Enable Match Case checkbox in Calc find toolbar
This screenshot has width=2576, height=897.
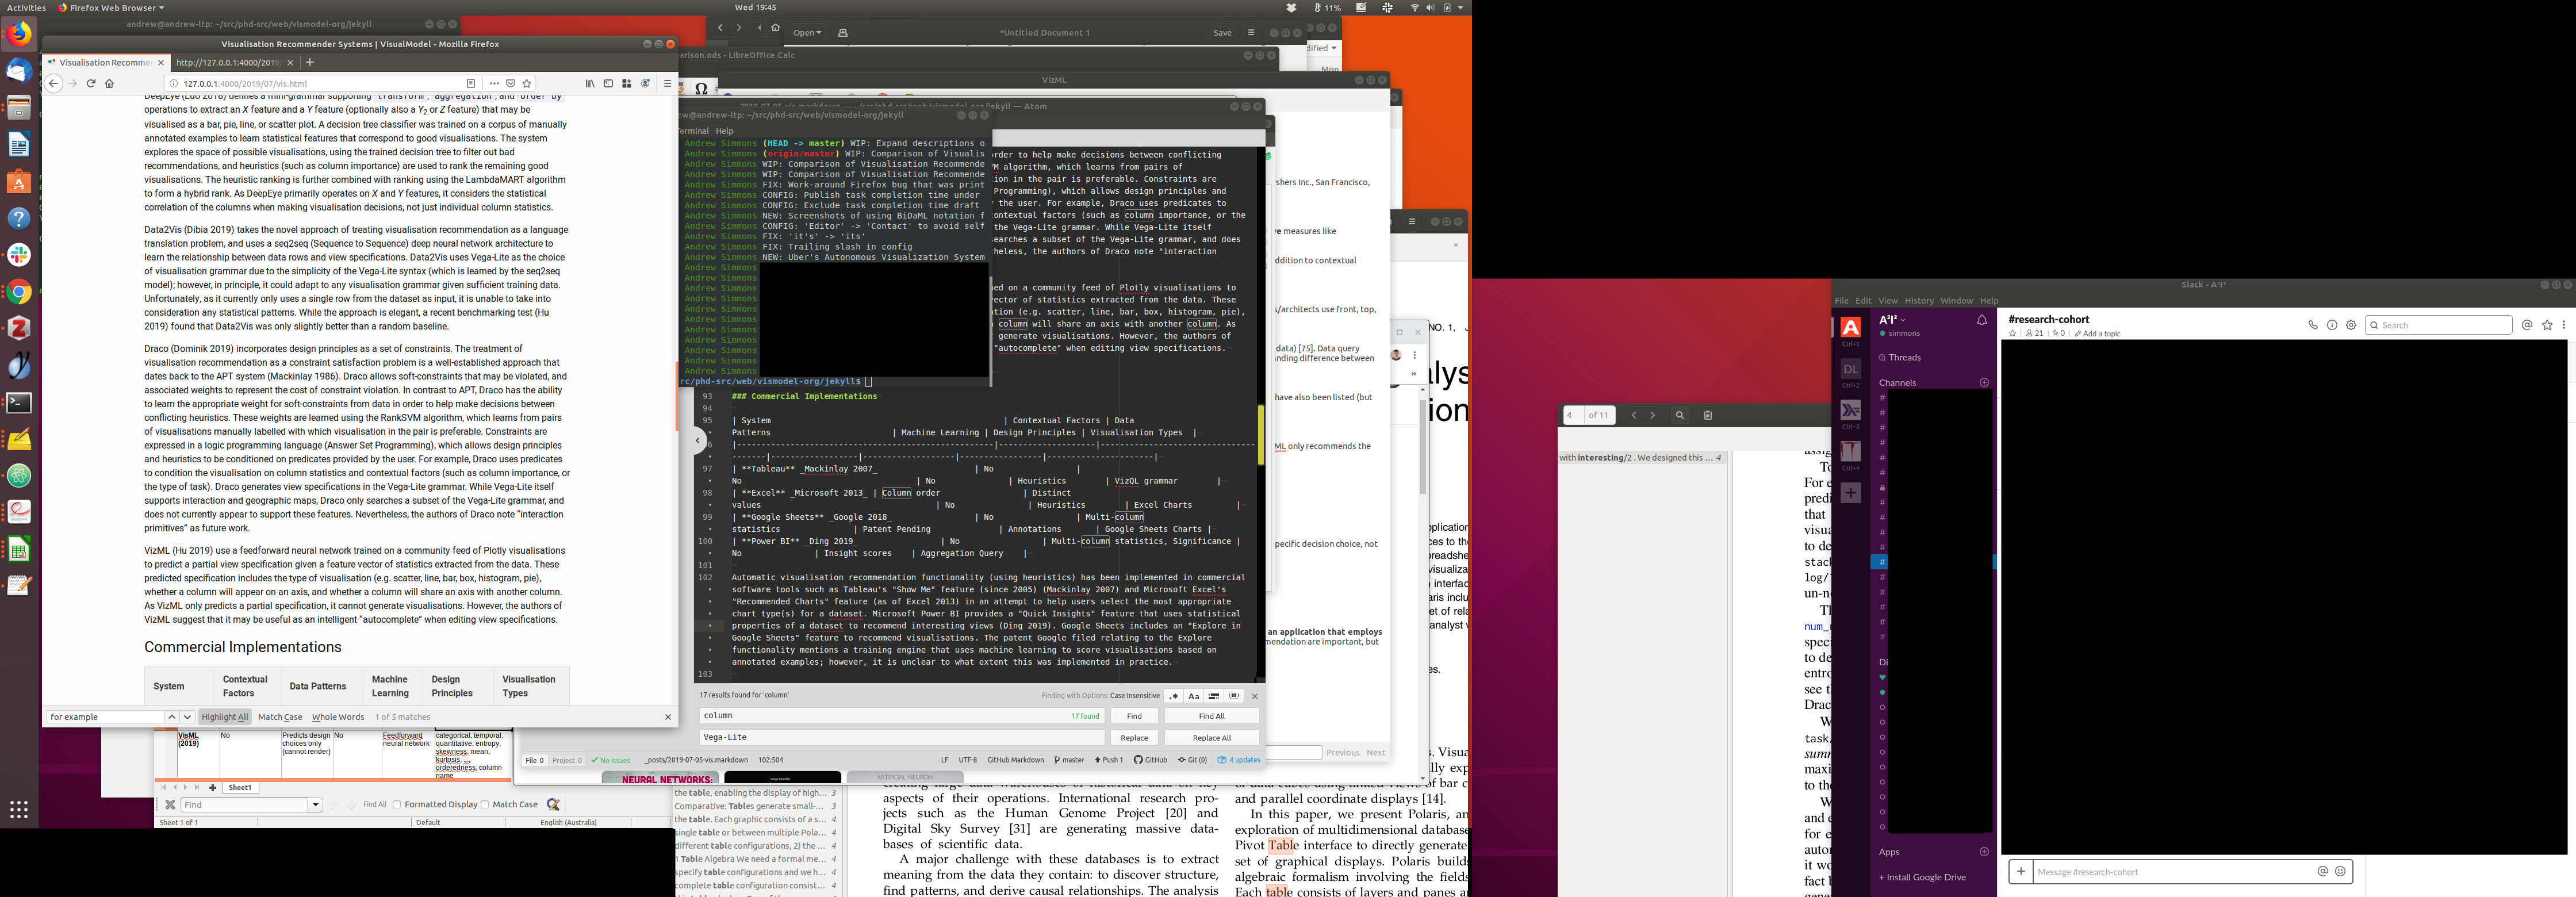pos(485,804)
